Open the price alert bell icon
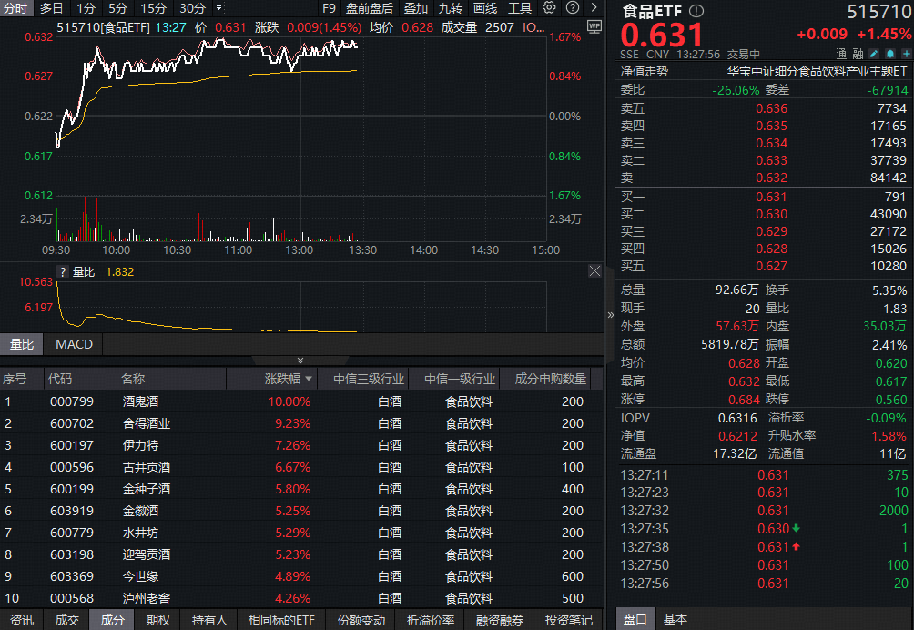The image size is (914, 630). tap(890, 54)
